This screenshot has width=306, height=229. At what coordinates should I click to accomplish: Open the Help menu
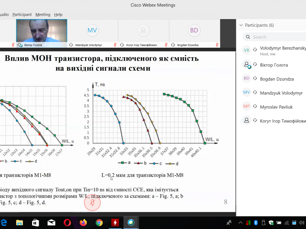click(58, 15)
